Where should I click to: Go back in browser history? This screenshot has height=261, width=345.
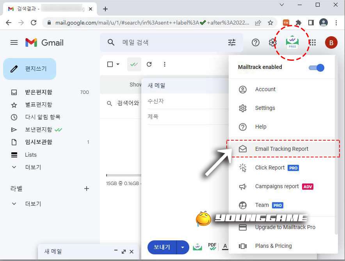[x=9, y=23]
